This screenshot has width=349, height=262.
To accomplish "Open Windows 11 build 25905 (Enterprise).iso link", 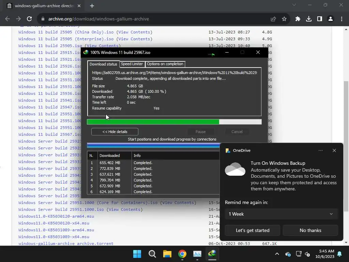I will coord(66,39).
